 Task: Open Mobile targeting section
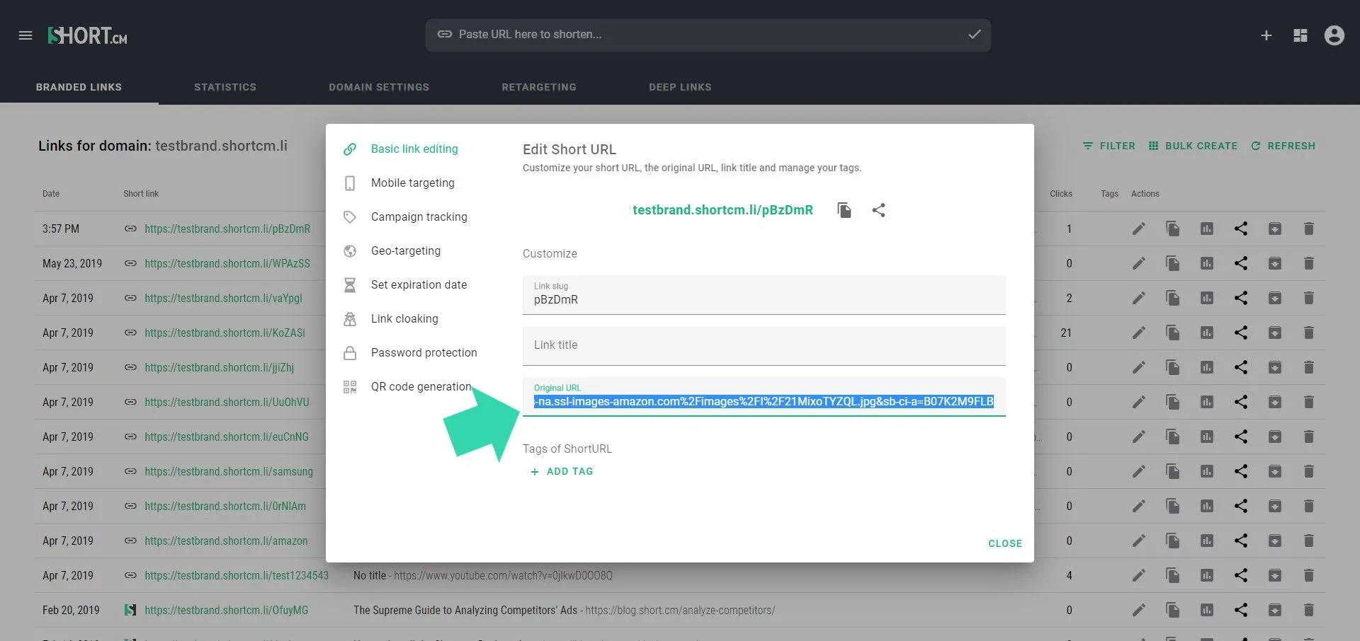(x=412, y=183)
